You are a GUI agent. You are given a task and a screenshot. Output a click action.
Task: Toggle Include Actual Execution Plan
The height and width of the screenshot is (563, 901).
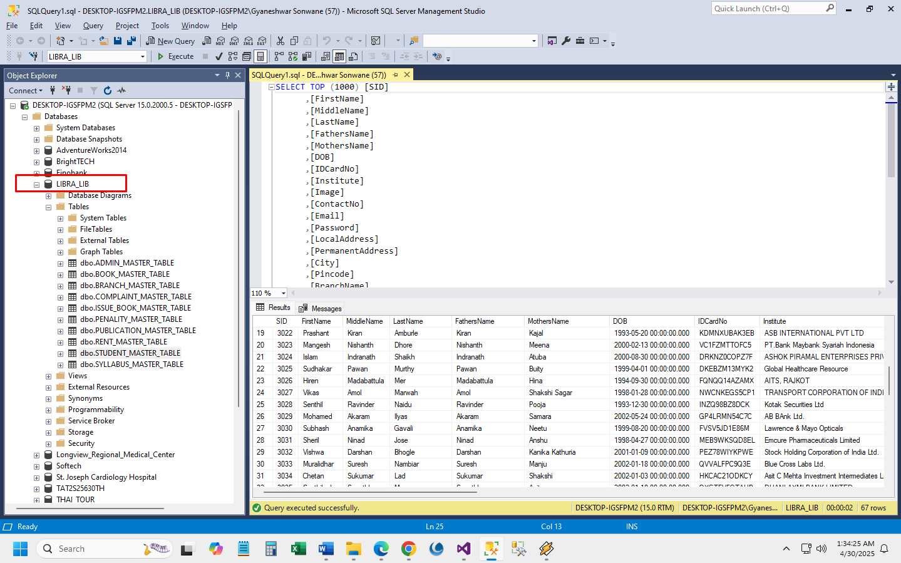tap(279, 56)
